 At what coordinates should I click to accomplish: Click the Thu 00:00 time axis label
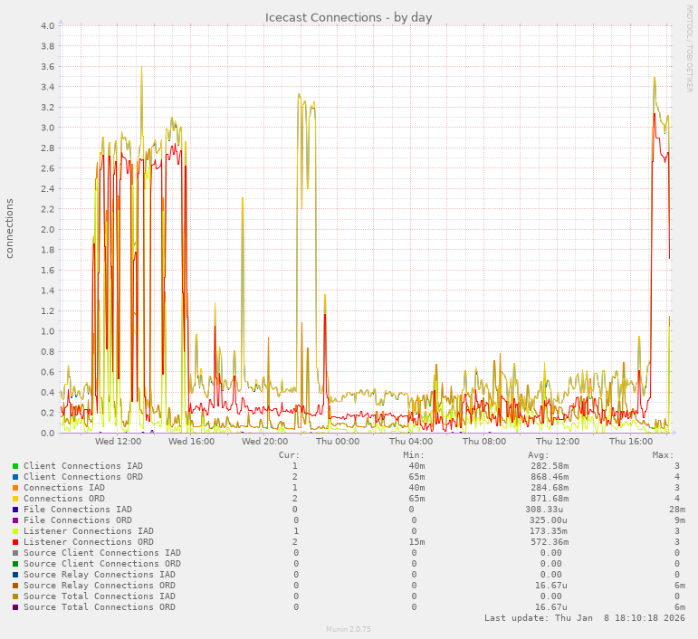[x=338, y=442]
